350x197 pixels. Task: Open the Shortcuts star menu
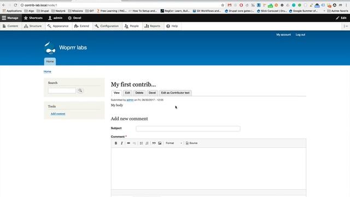33,18
